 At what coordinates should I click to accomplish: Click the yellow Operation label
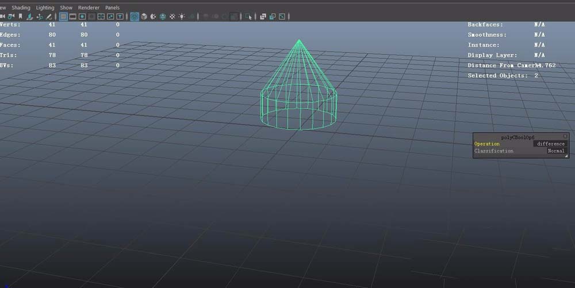[486, 144]
